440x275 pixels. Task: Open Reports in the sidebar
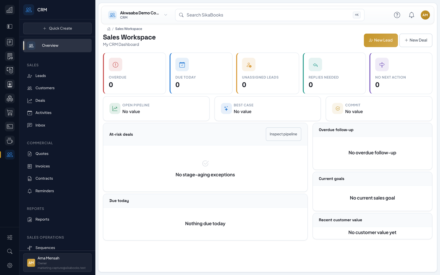pyautogui.click(x=57, y=219)
